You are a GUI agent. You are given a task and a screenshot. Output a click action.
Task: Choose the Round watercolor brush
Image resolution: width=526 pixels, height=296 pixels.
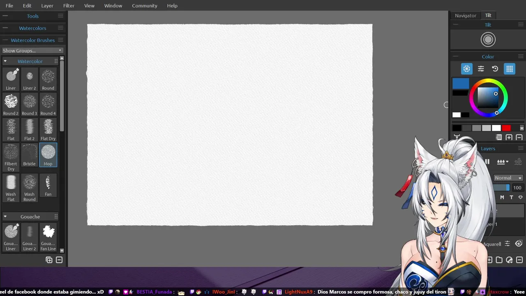48,79
